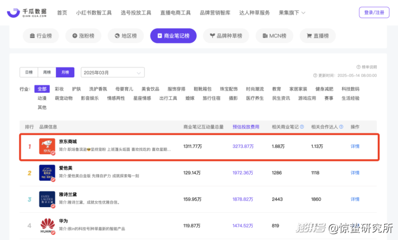This screenshot has height=240, width=398.
Task: Filter industry by 摄影
Action: 233,98
